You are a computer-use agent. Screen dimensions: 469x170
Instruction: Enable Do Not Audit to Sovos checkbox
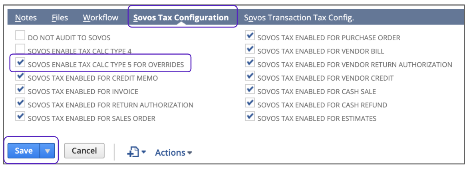pos(20,37)
